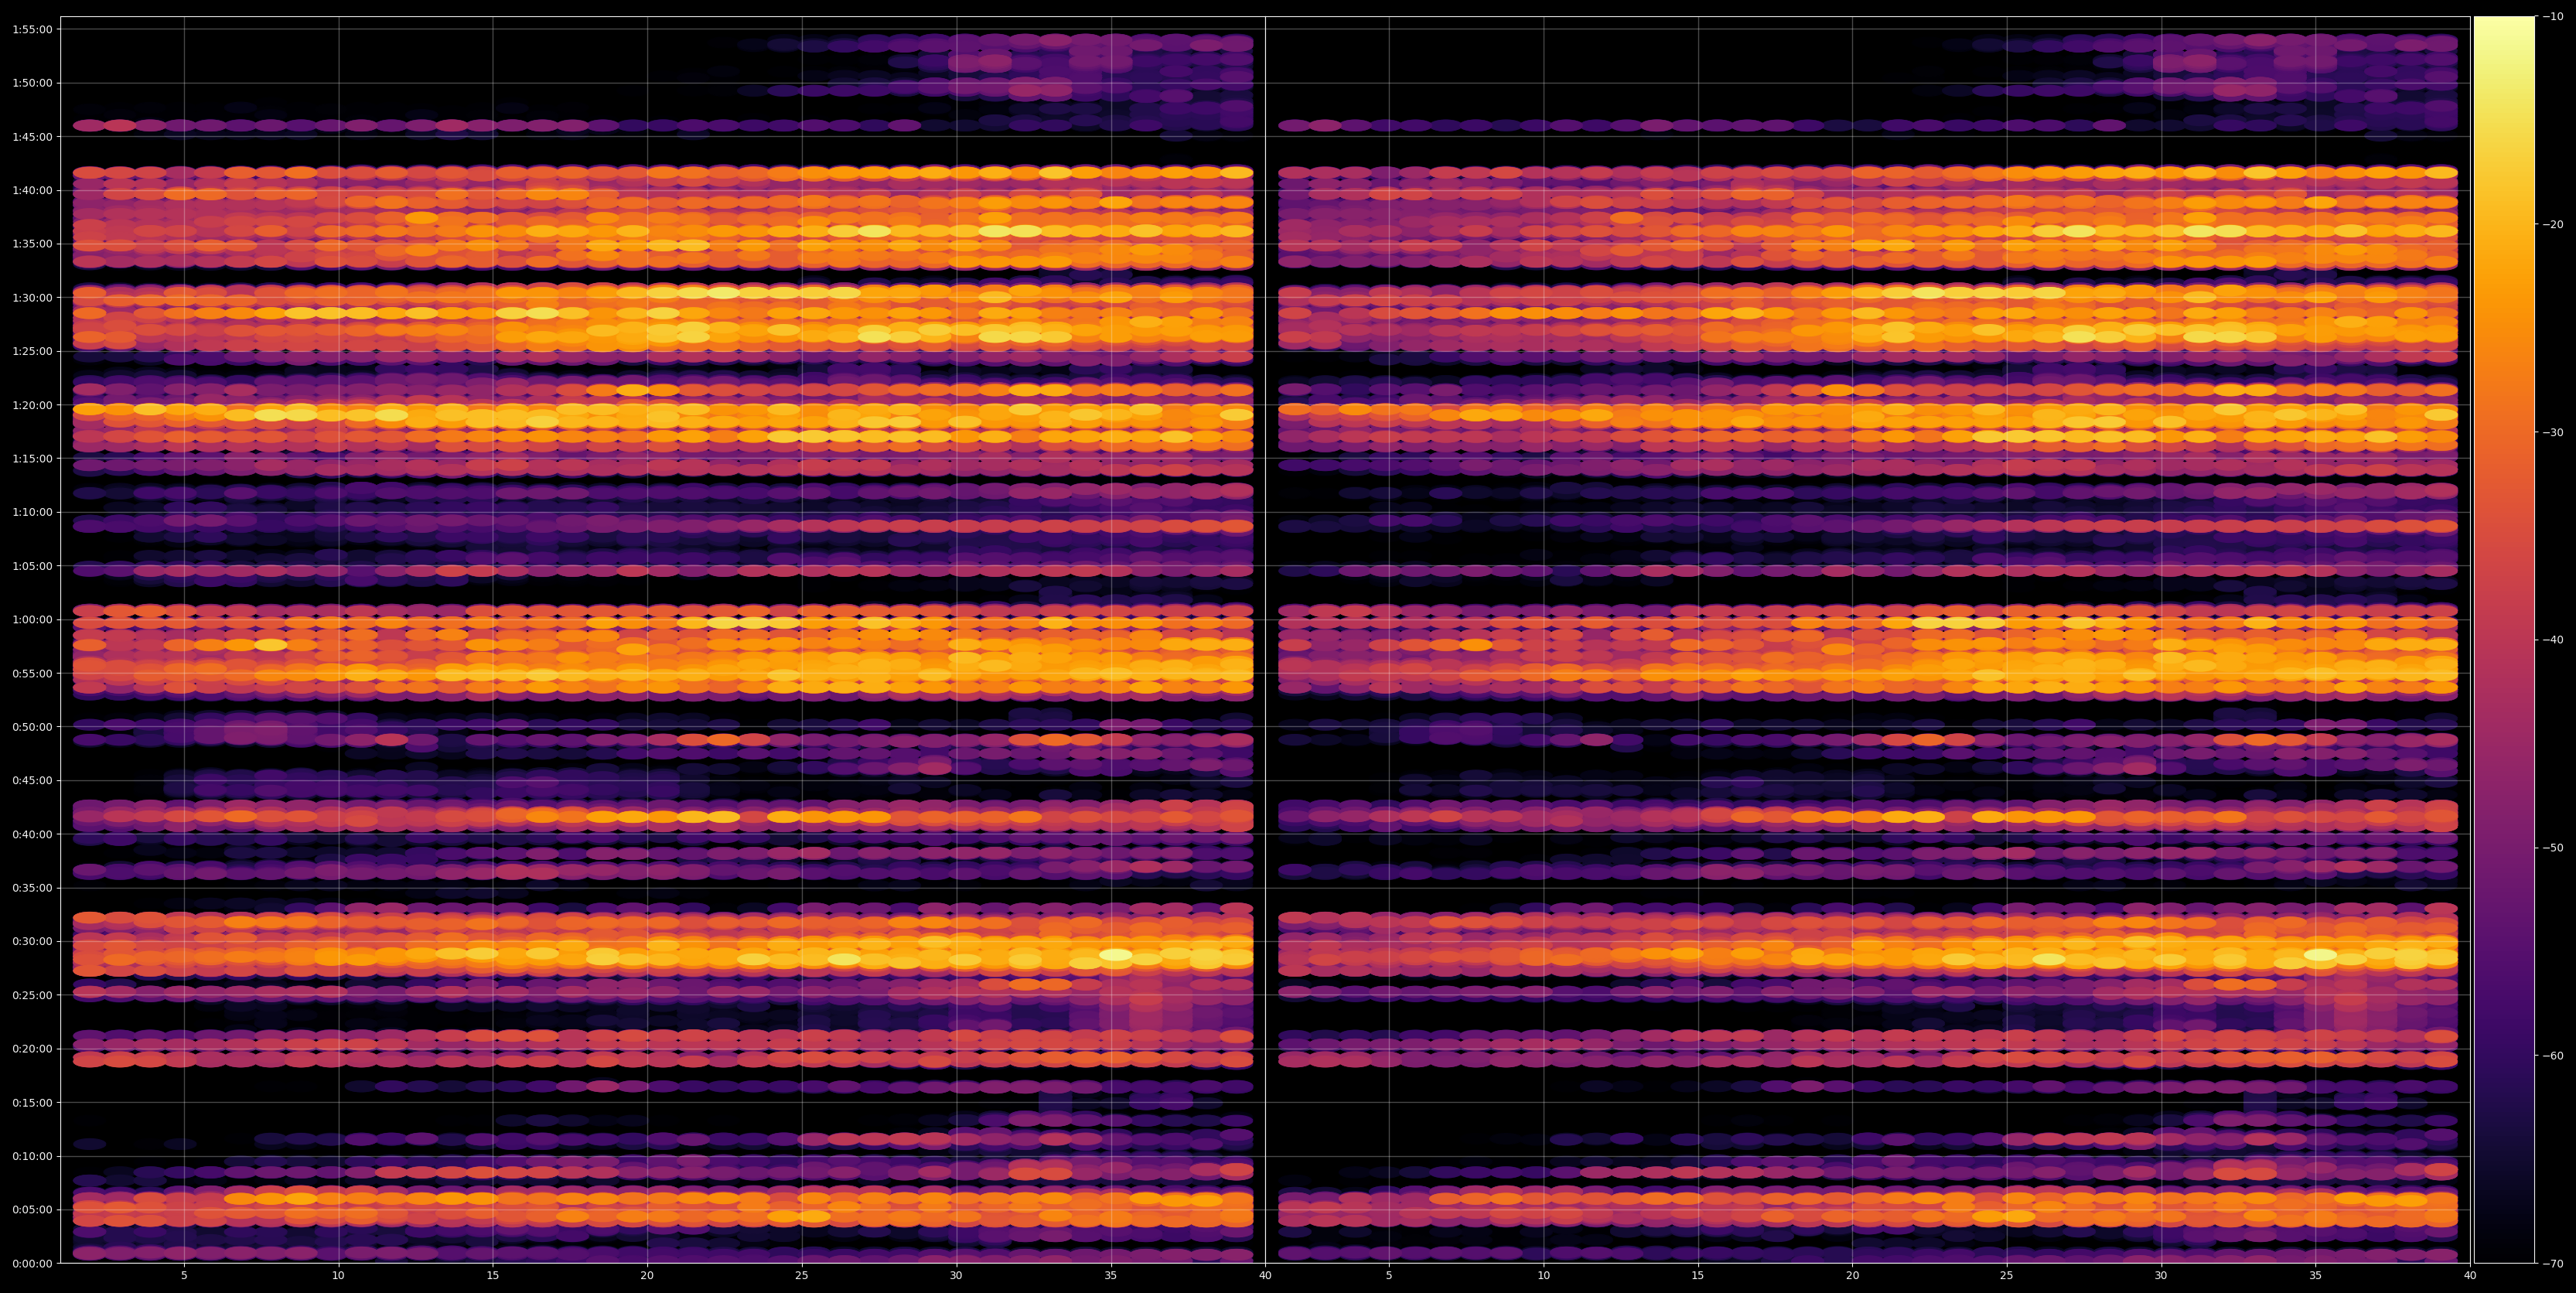Click the 1:30:00 time label
2576x1293 pixels.
pyautogui.click(x=32, y=297)
